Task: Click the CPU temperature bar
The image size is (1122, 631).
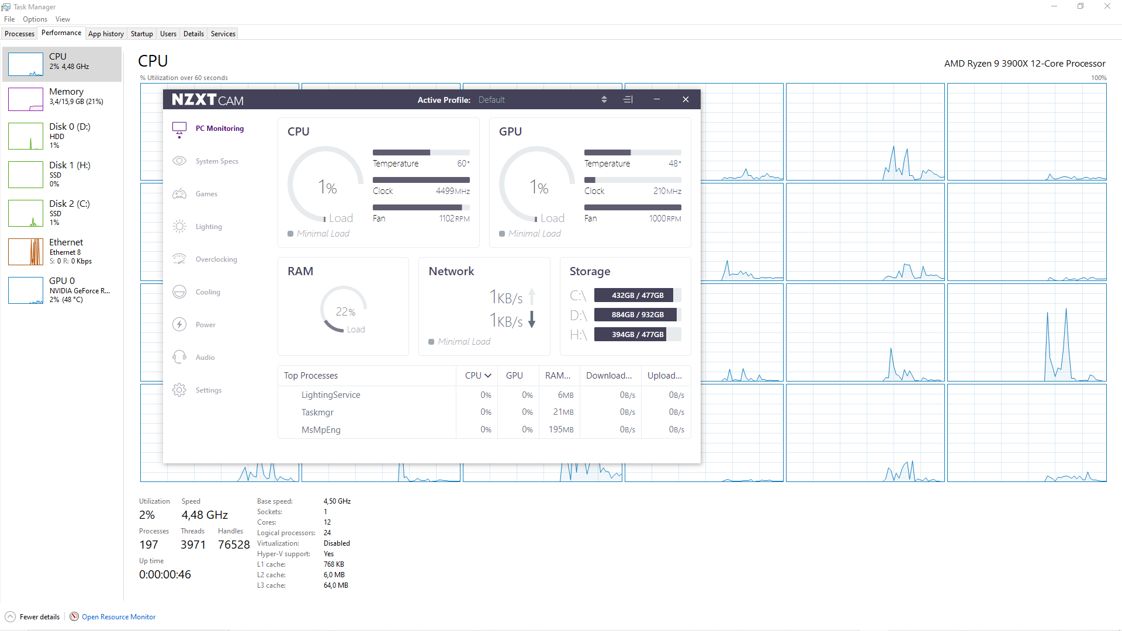Action: pos(421,152)
